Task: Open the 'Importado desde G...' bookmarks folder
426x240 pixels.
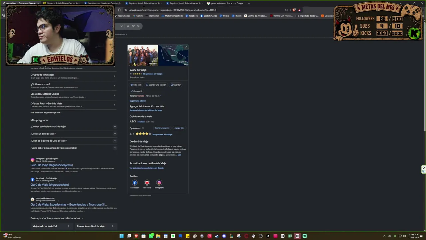Action: [307, 16]
